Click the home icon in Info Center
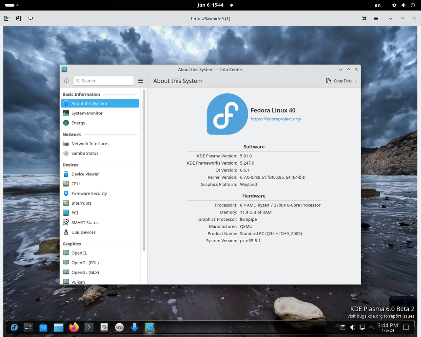 [67, 81]
